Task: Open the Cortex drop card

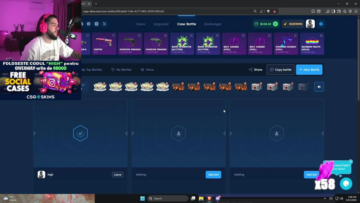Action: [x=104, y=44]
